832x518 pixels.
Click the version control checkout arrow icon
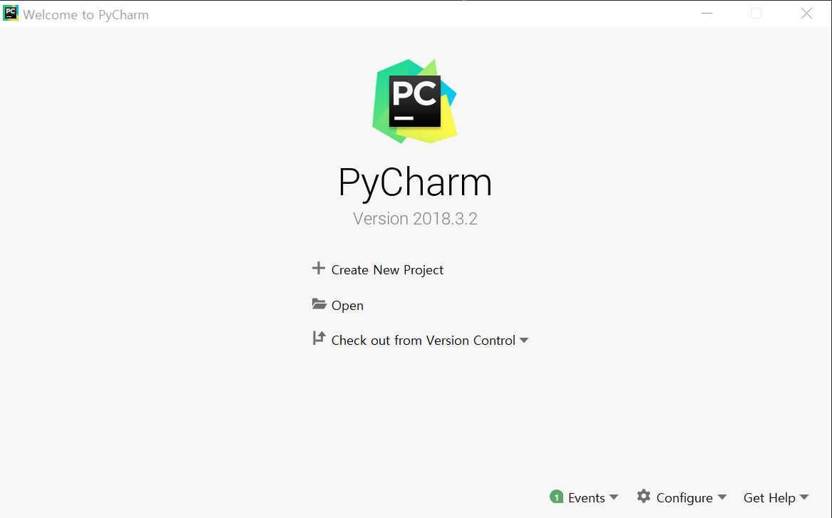click(319, 338)
